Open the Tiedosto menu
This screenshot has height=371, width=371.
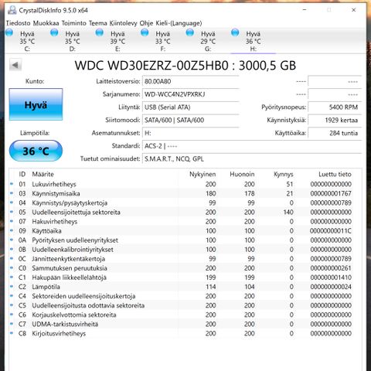(18, 23)
